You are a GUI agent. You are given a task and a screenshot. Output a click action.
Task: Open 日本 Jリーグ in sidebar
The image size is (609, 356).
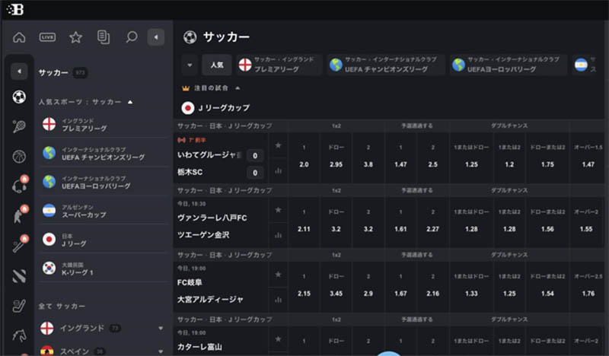coord(103,240)
